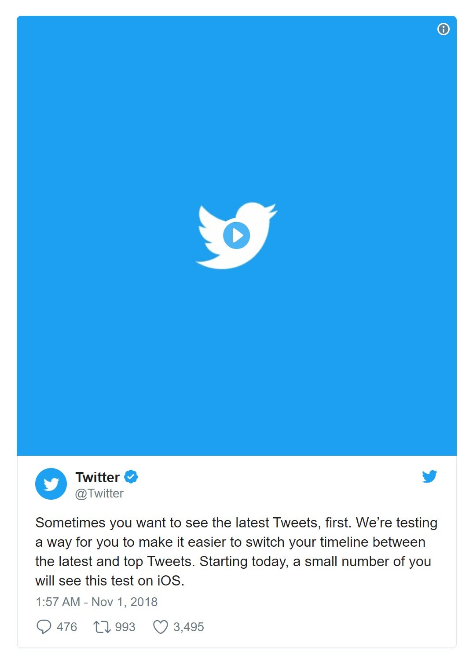Click the first line starting with 'Sometimes you want'
473x662 pixels.
[236, 523]
